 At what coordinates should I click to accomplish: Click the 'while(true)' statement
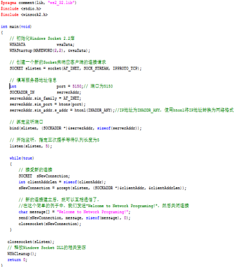coord(22,158)
